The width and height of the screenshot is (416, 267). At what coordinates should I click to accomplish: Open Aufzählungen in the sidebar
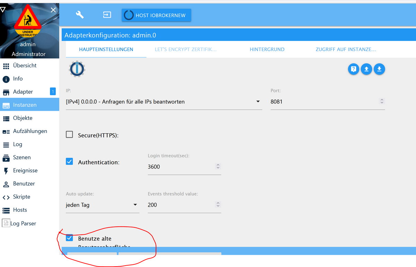point(29,131)
